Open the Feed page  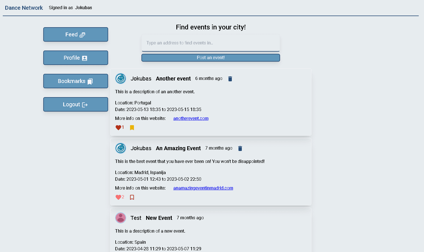click(x=75, y=34)
